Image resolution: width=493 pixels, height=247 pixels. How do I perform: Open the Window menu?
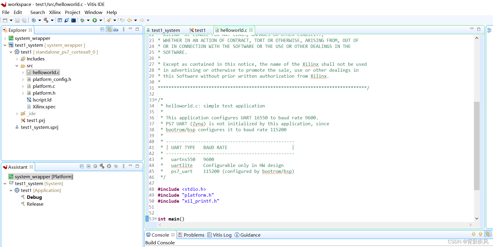[x=93, y=12]
